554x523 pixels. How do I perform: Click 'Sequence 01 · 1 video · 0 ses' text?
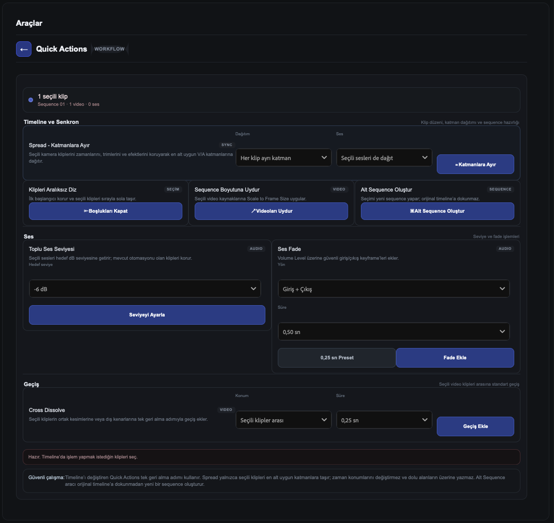coord(69,104)
